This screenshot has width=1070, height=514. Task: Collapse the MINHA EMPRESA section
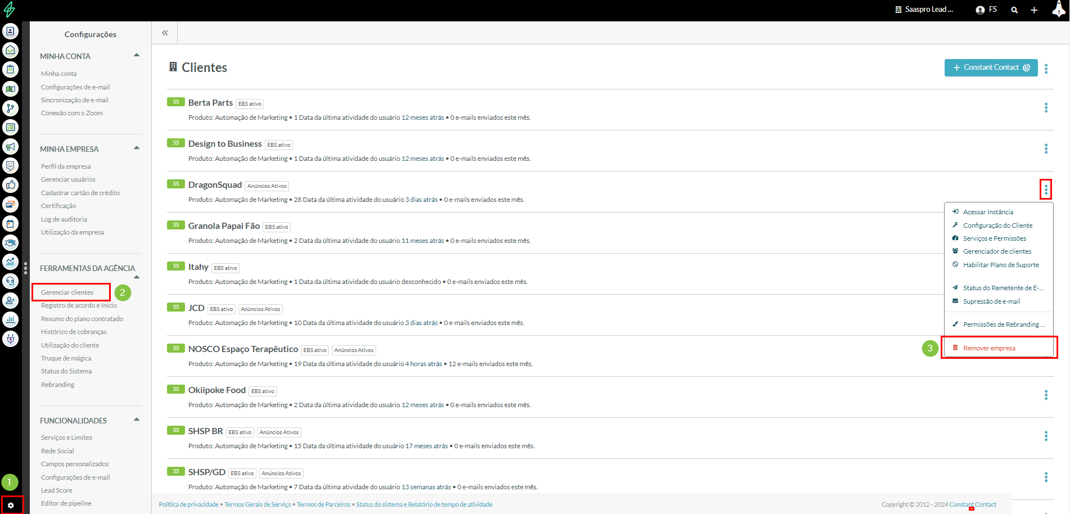(x=137, y=148)
